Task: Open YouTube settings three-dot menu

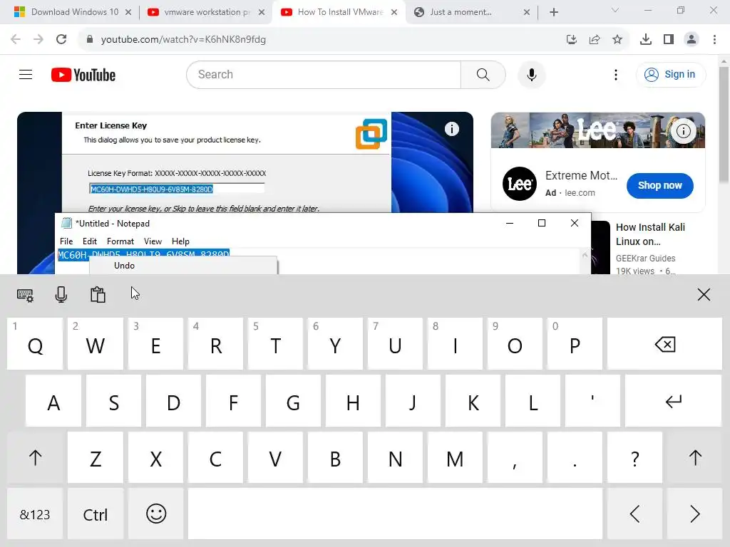Action: pos(615,74)
